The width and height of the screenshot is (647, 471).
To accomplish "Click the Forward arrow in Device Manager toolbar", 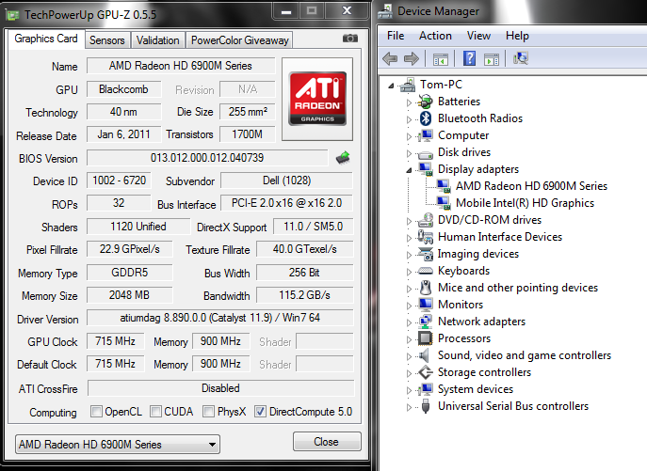I will click(x=412, y=59).
